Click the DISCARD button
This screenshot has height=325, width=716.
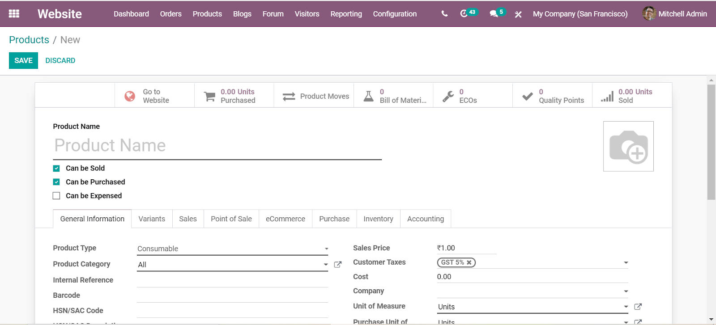click(x=60, y=60)
